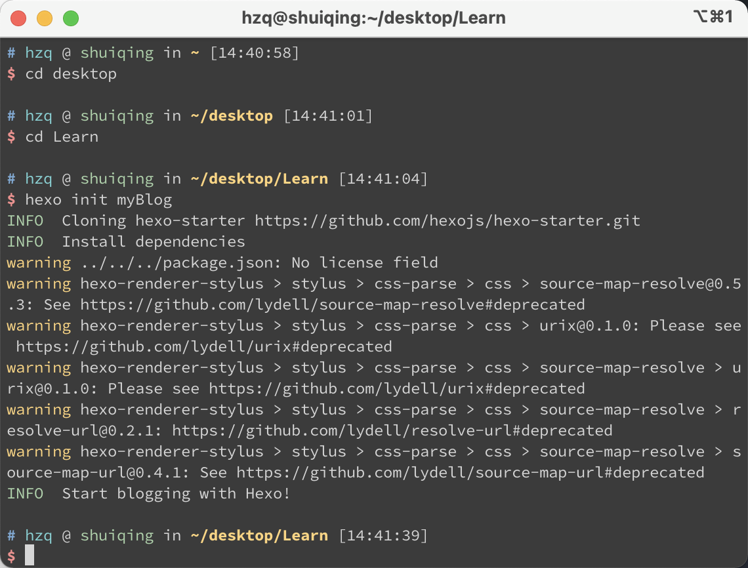This screenshot has width=748, height=568.
Task: Open the source-map-url#deprecated GitHub link
Action: [470, 473]
